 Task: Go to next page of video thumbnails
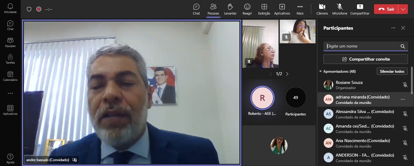coord(287,74)
